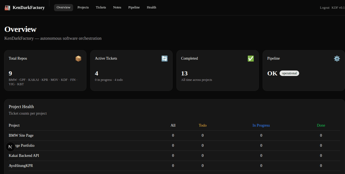
Task: Click the Completed green checkmark icon
Action: point(251,59)
